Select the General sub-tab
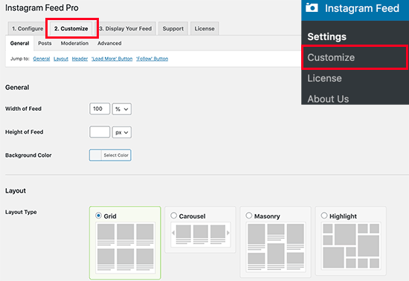409x281 pixels. pos(19,43)
